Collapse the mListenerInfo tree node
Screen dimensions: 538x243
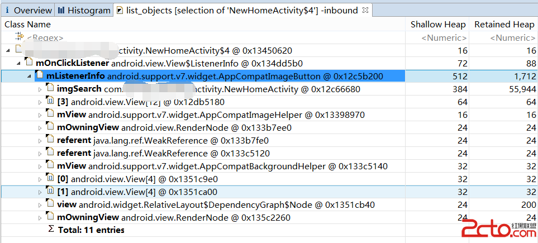point(29,76)
